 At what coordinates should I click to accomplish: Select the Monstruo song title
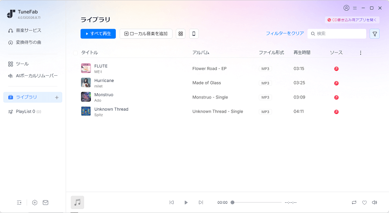104,95
